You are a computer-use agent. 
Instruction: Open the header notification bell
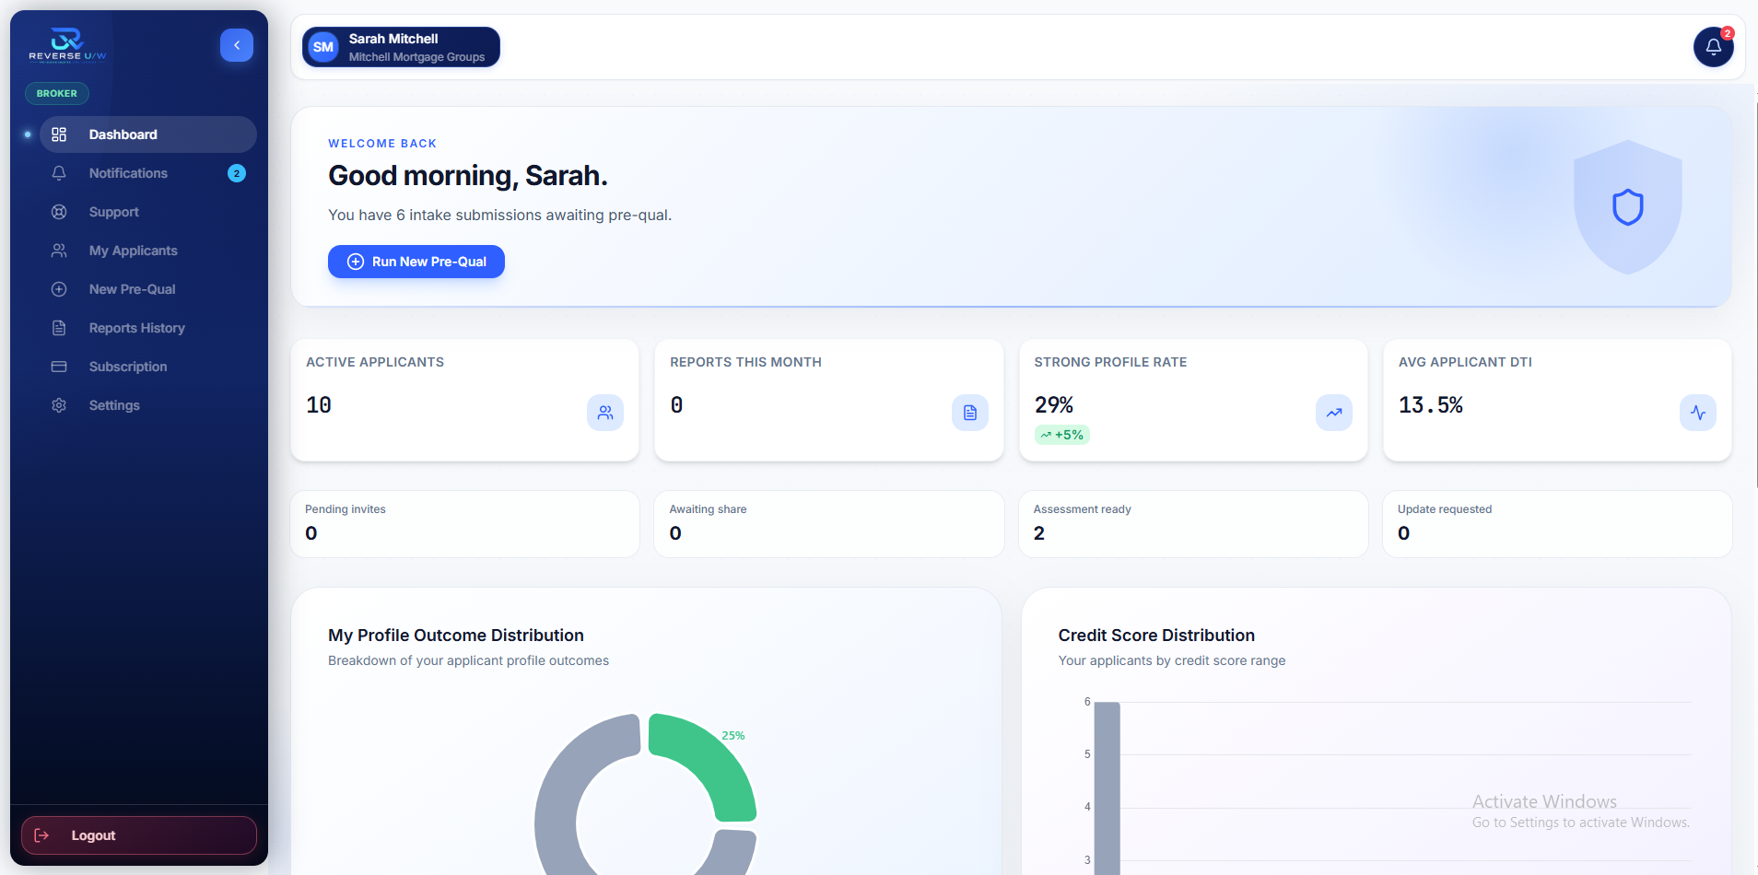(1714, 47)
